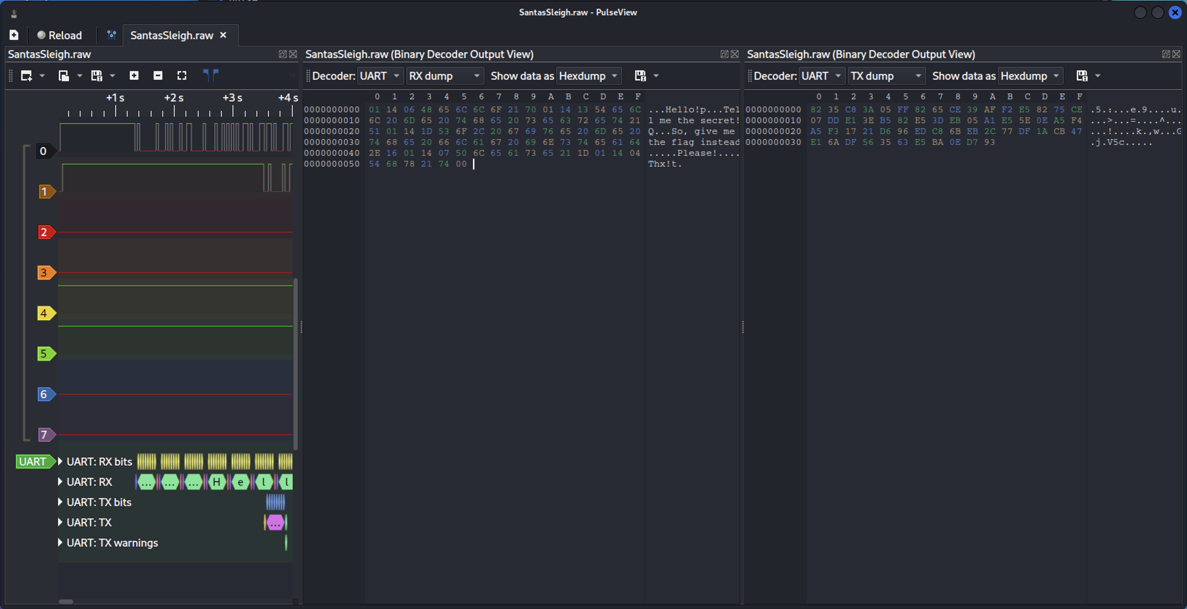1187x609 pixels.
Task: Click the ASCII text '.j.V5c.....' in the TX dump
Action: 1121,142
